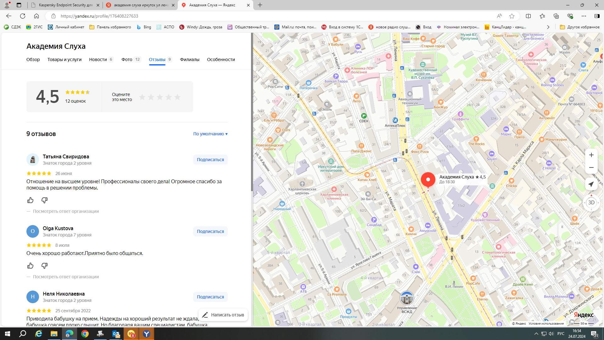The width and height of the screenshot is (604, 340).
Task: Zoom out of the map with the minus button
Action: pyautogui.click(x=591, y=167)
